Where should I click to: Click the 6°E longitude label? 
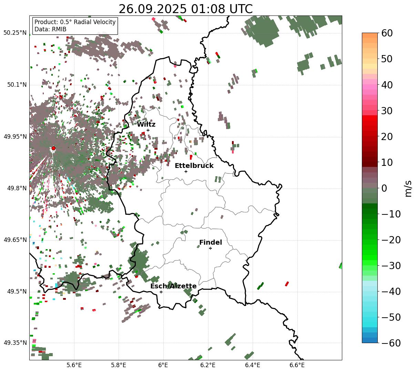tap(163, 365)
